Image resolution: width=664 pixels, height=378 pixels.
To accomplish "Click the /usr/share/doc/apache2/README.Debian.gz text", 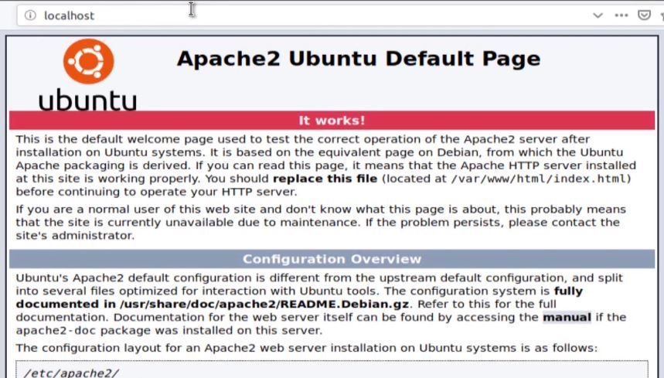I will [x=264, y=304].
